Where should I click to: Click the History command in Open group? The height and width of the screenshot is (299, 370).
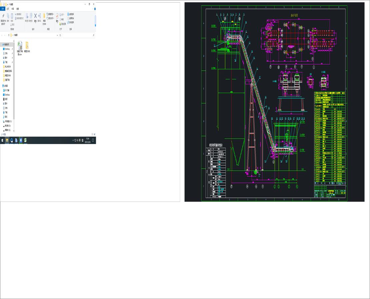coord(63,24)
